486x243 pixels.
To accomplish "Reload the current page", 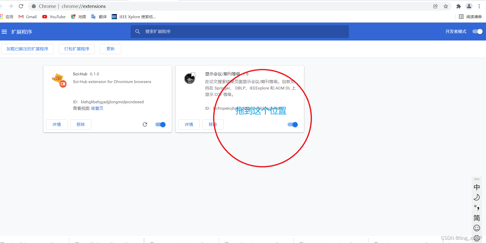I will point(21,6).
